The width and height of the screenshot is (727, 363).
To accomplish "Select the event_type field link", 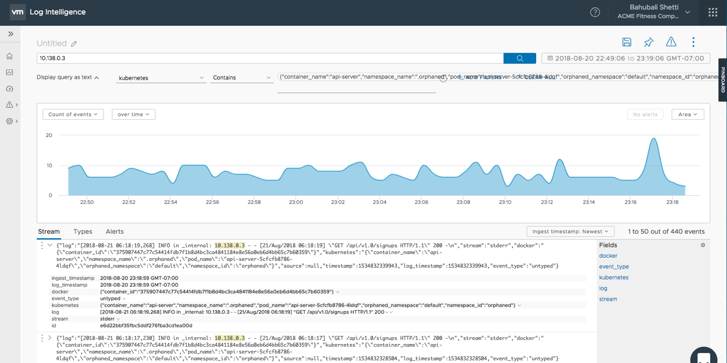I will tap(614, 267).
